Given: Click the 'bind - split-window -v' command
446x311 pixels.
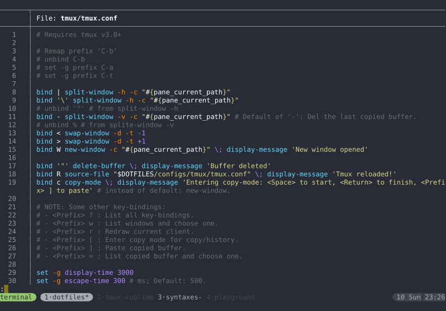Looking at the screenshot, I should [133, 117].
